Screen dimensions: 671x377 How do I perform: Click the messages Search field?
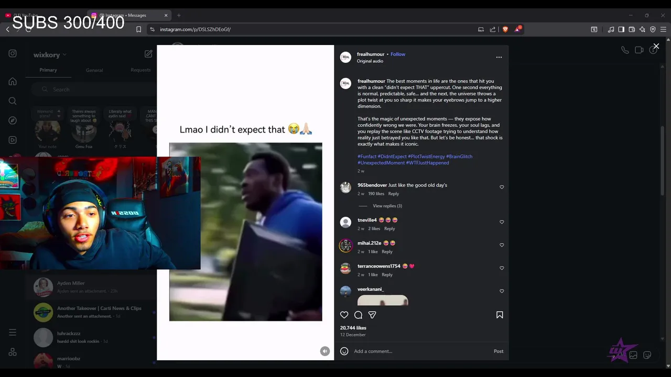93,90
